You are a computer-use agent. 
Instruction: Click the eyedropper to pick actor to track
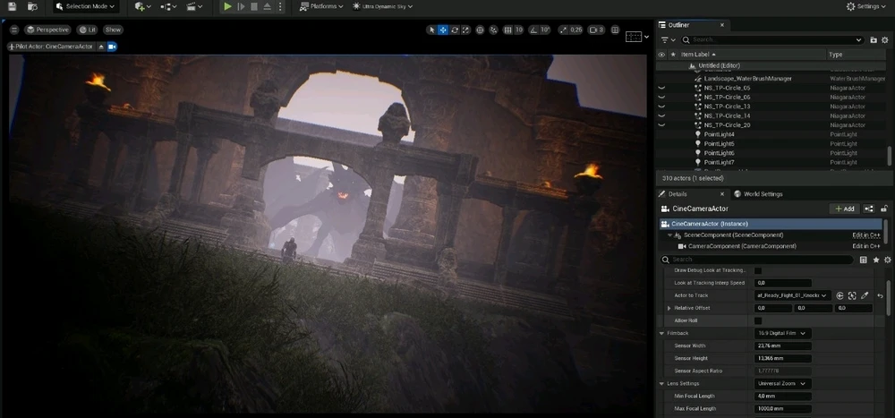click(x=865, y=295)
